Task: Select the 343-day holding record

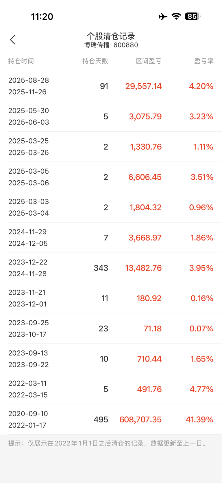Action: pos(111,268)
